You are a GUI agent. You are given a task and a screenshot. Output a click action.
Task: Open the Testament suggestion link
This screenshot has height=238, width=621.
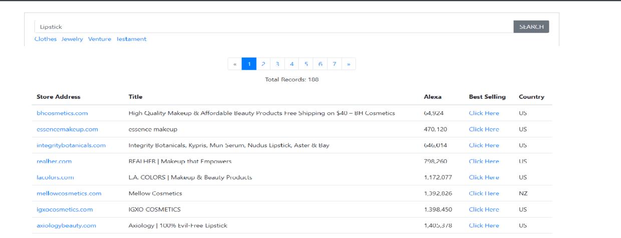click(132, 39)
